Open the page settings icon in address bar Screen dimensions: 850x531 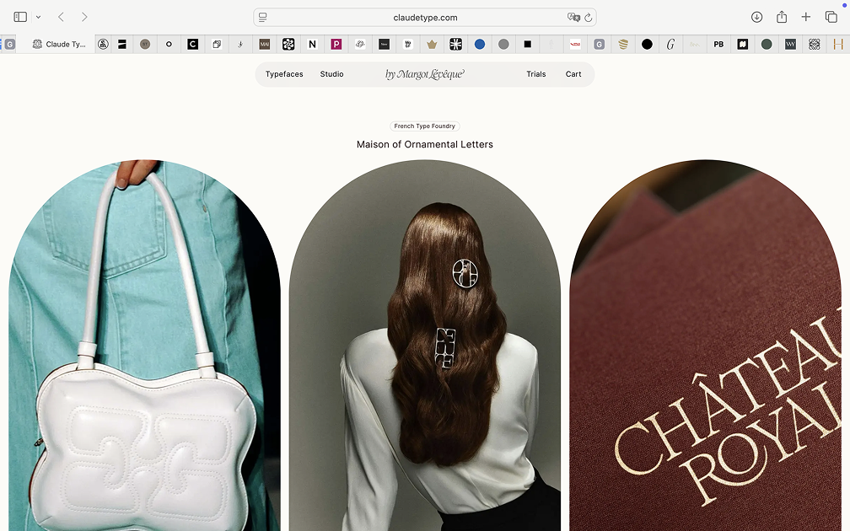pos(262,18)
